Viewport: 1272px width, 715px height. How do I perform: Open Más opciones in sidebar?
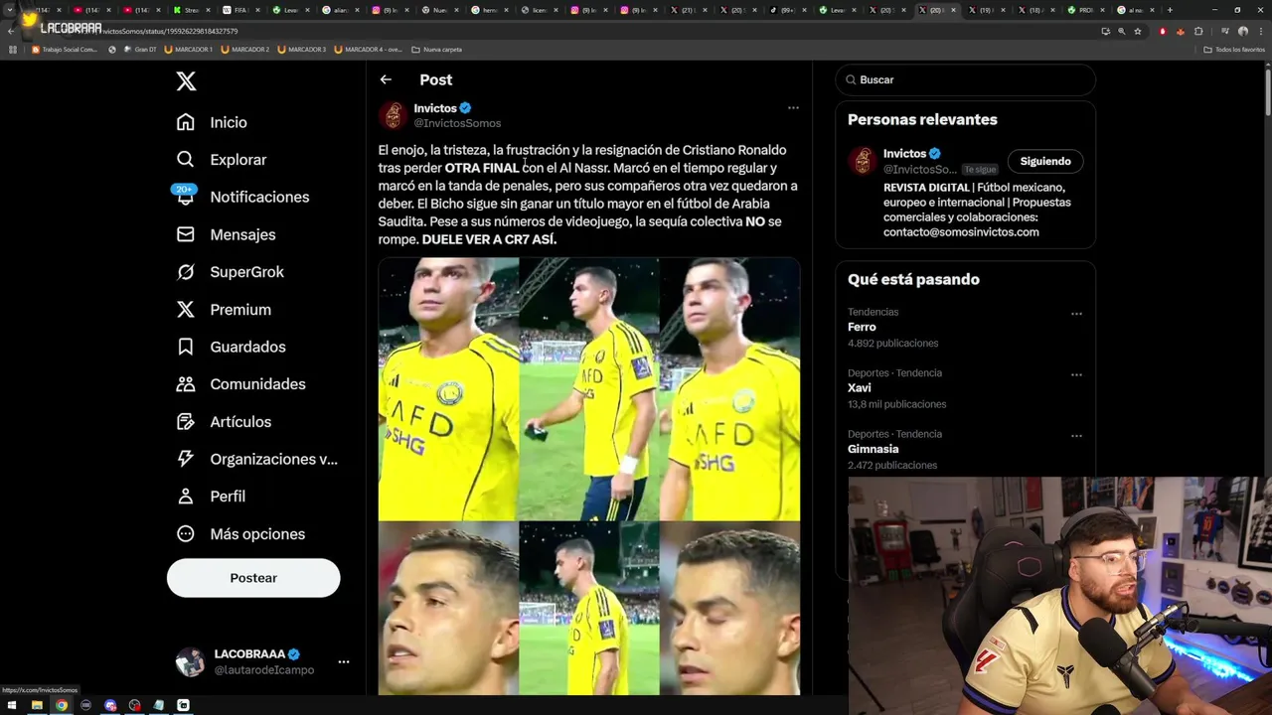point(240,534)
